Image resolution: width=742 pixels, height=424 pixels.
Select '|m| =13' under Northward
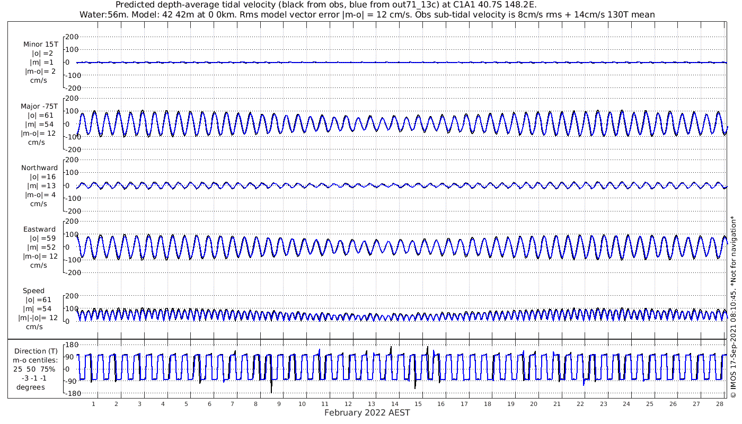coord(42,186)
